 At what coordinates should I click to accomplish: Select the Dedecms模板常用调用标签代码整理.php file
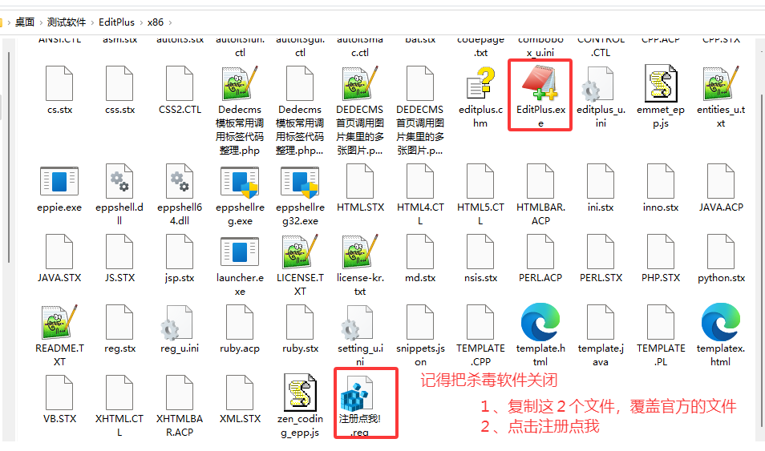click(240, 84)
